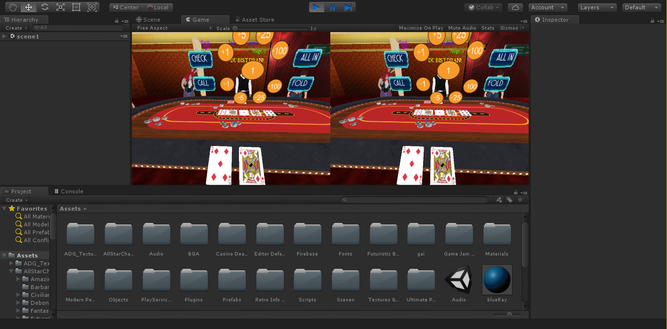Click the Project search field
This screenshot has width=667, height=329.
414,200
